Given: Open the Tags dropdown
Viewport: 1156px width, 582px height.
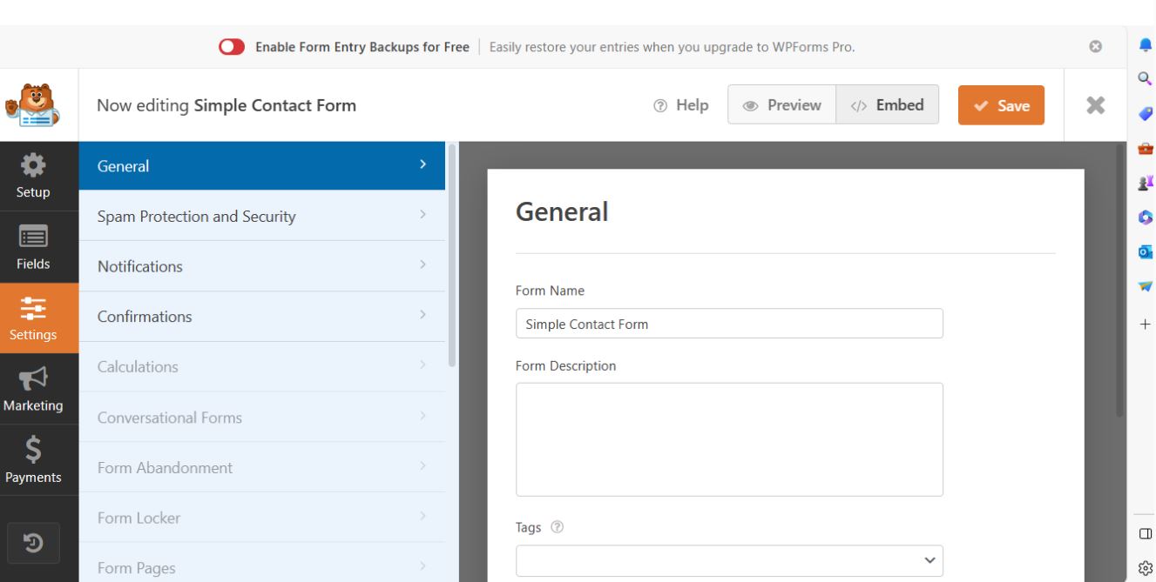Looking at the screenshot, I should [x=730, y=561].
